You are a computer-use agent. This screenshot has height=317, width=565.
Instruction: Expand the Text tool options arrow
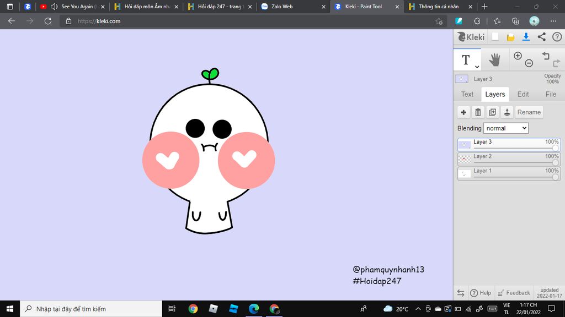(x=477, y=67)
